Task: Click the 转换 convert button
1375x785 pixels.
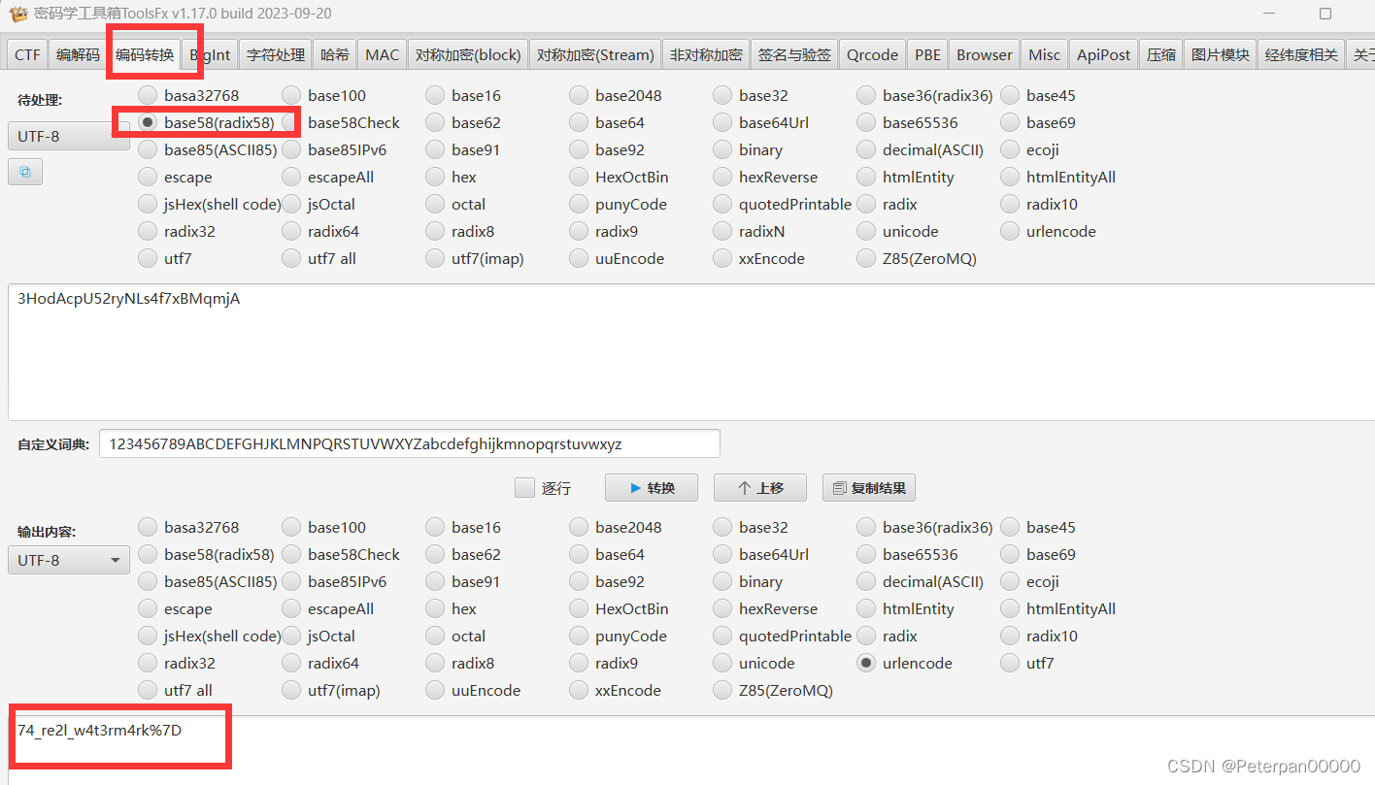Action: click(652, 488)
